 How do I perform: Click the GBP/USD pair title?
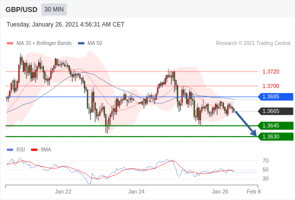tap(21, 9)
